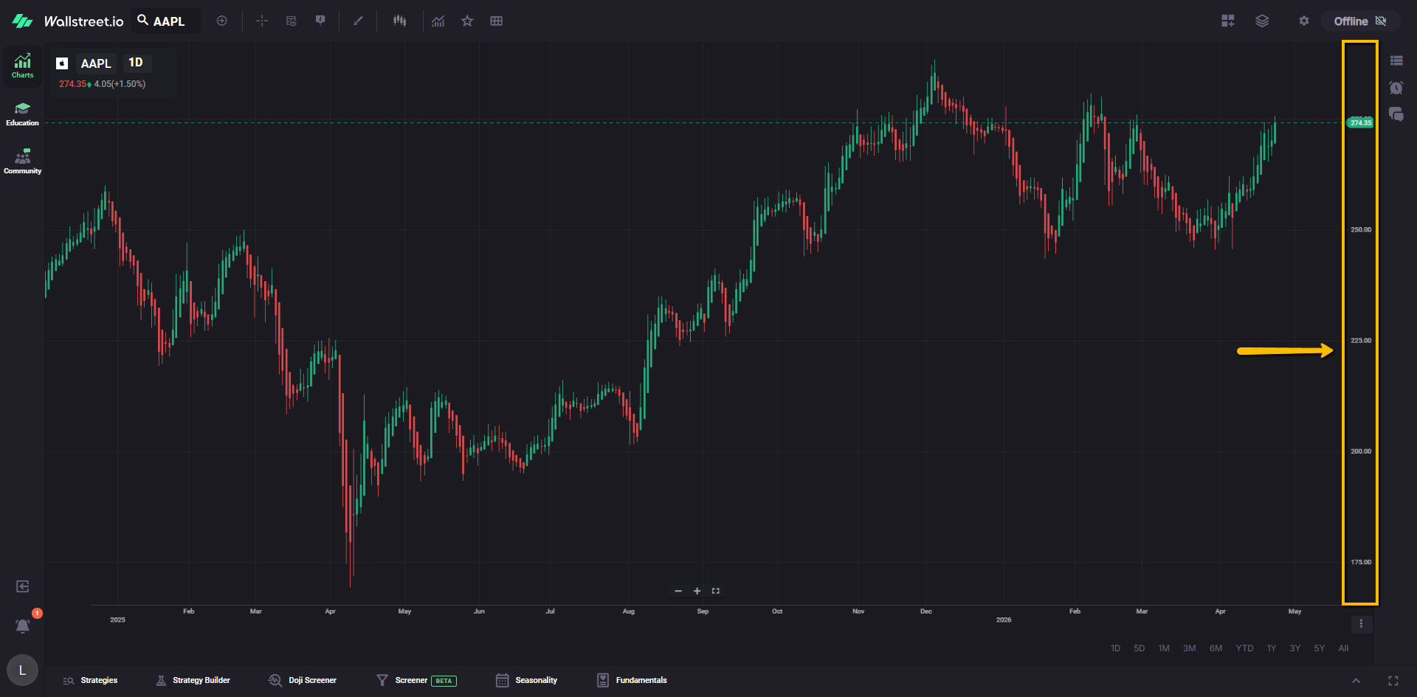Open the indicators chart icon
Image resolution: width=1417 pixels, height=697 pixels.
(438, 21)
